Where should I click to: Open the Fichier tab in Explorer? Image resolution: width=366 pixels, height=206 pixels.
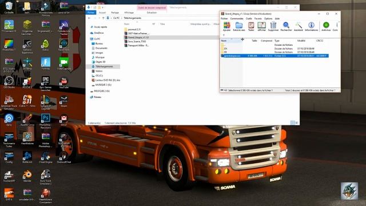91,13
